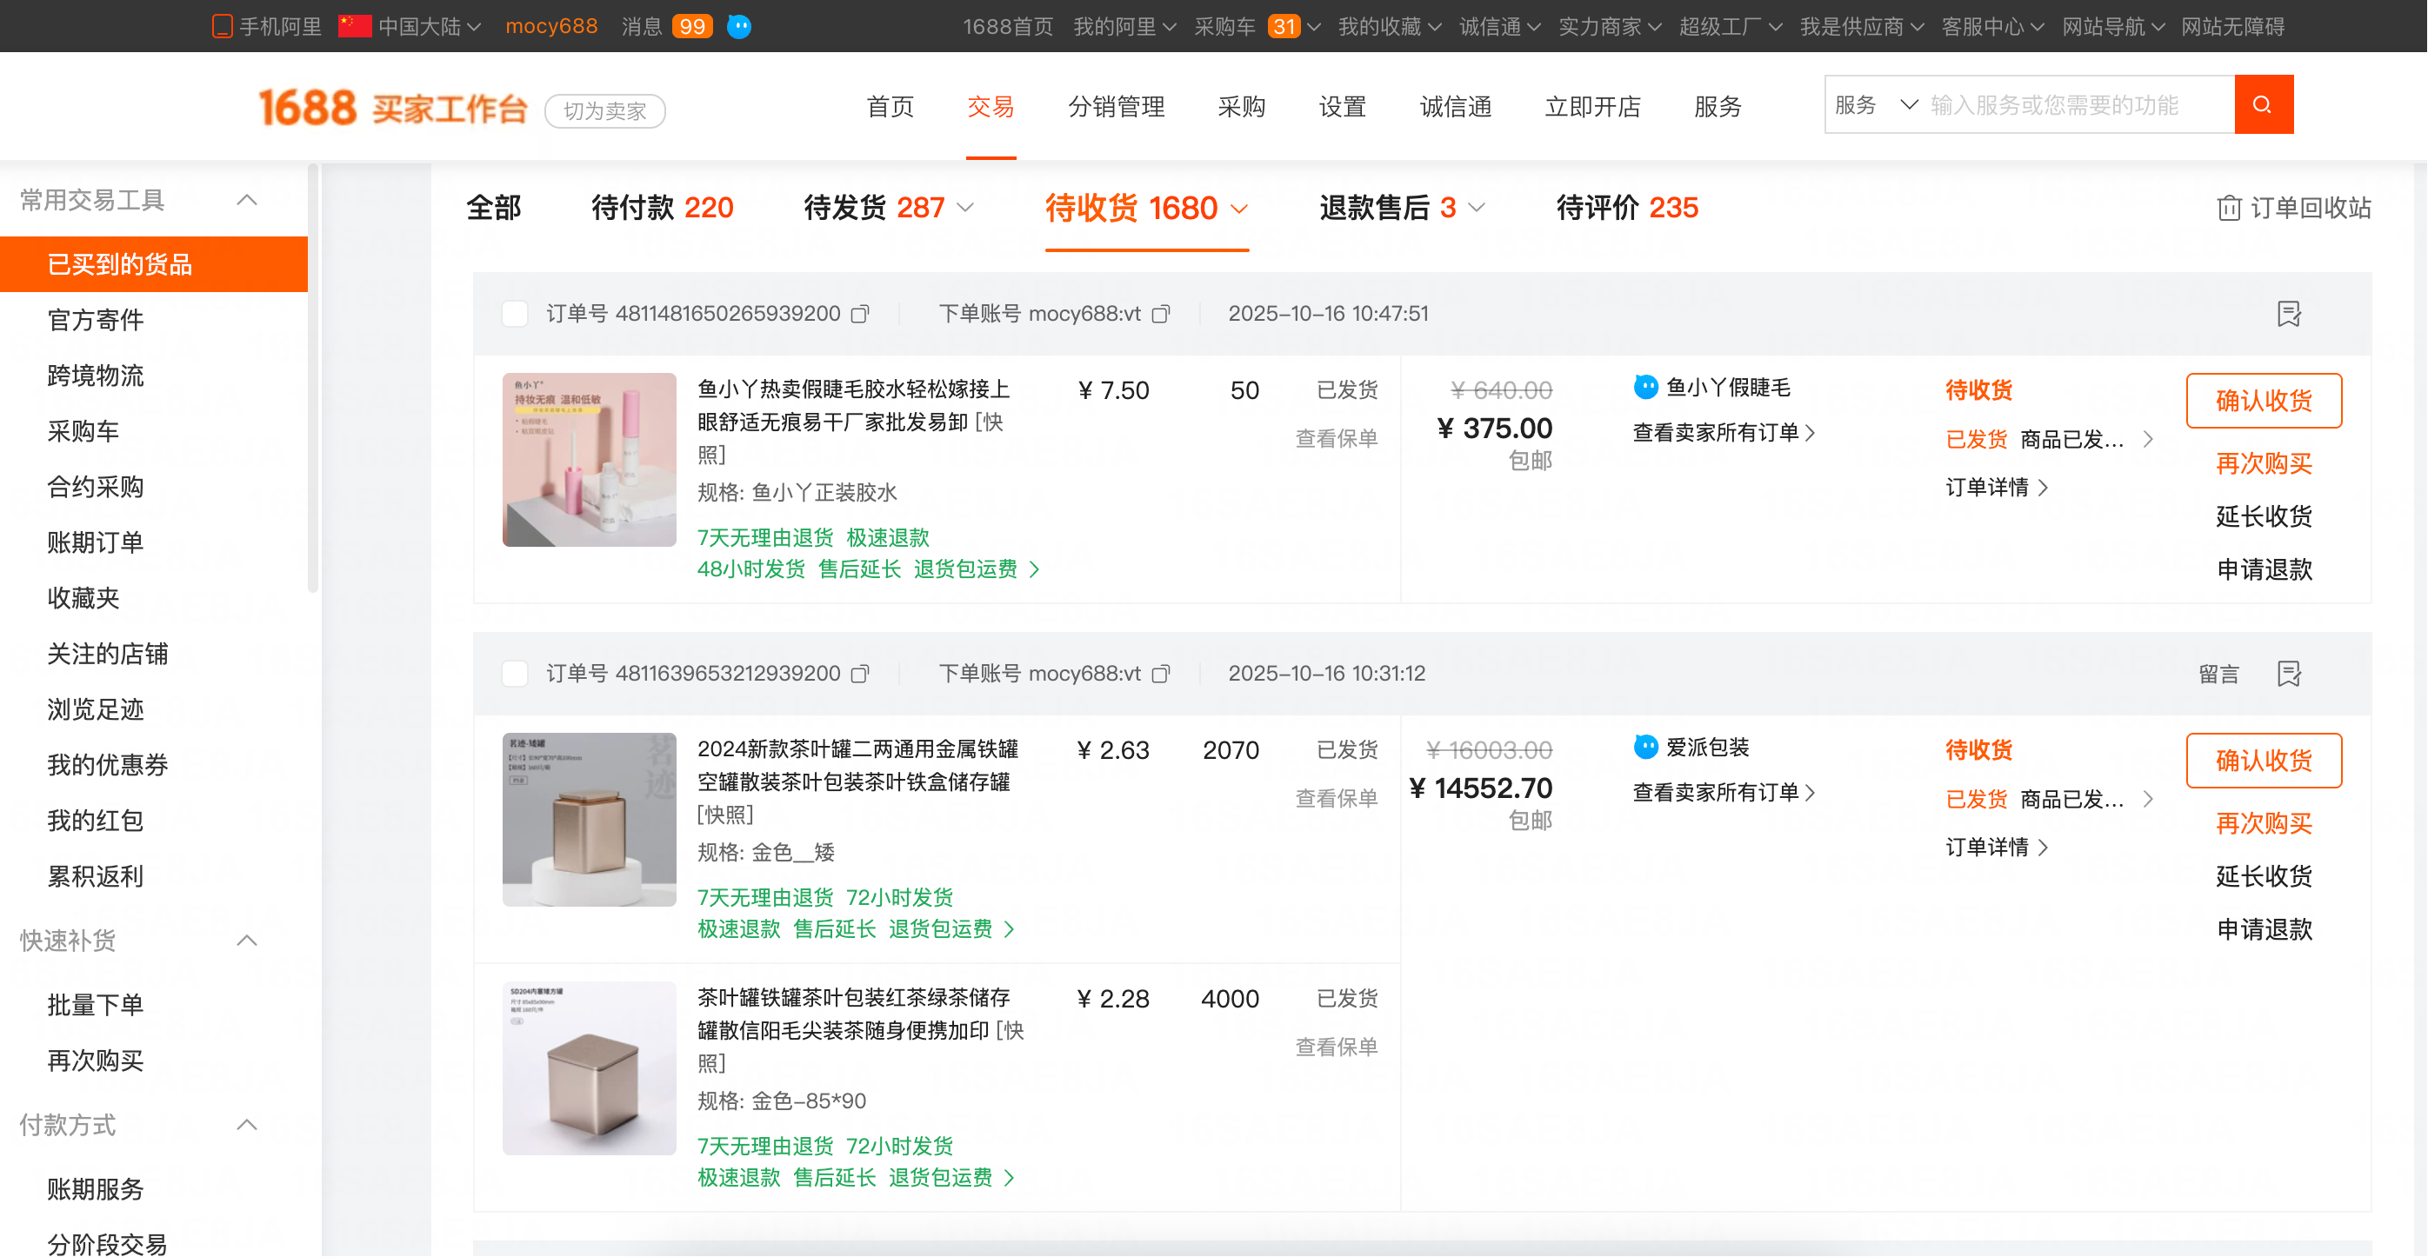This screenshot has height=1257, width=2428.
Task: Open memo note icon on second order
Action: (2289, 674)
